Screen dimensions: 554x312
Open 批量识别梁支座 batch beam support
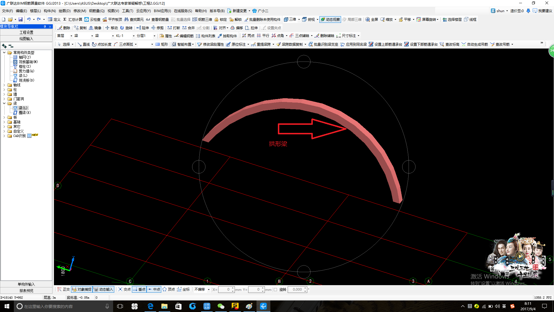[x=323, y=44]
